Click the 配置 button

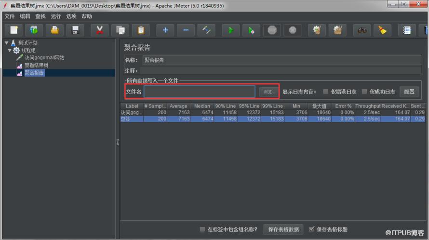coord(409,92)
